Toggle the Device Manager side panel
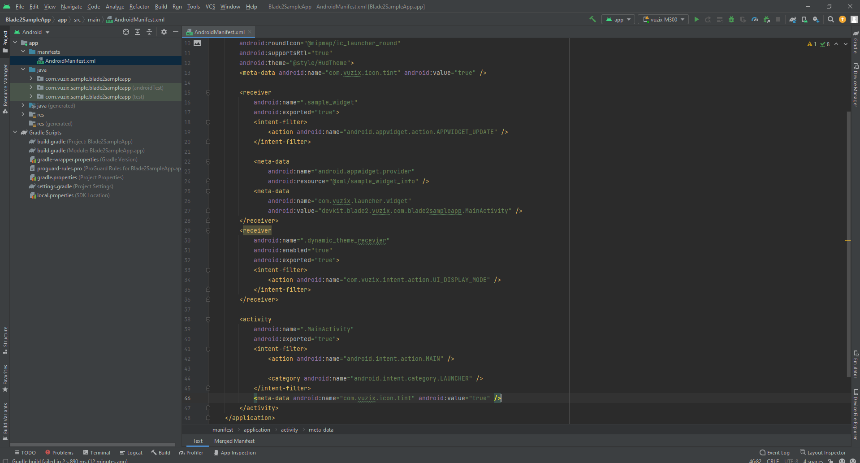This screenshot has height=463, width=860. tap(855, 85)
